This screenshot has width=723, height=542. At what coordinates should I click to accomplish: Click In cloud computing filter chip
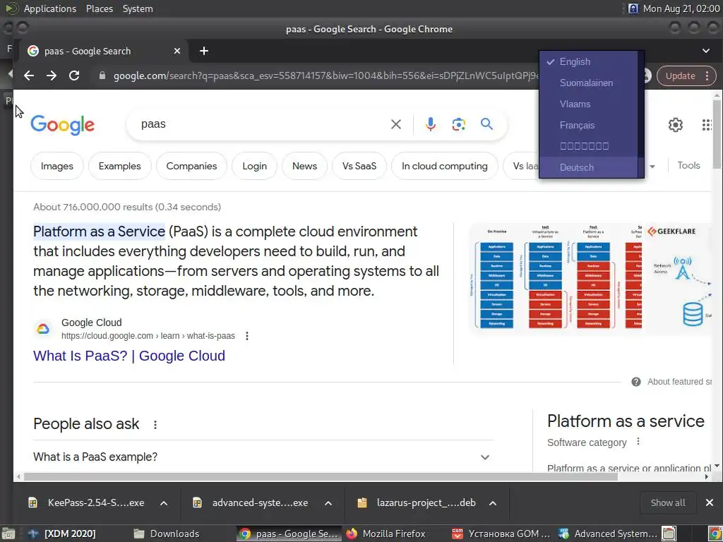click(x=445, y=166)
